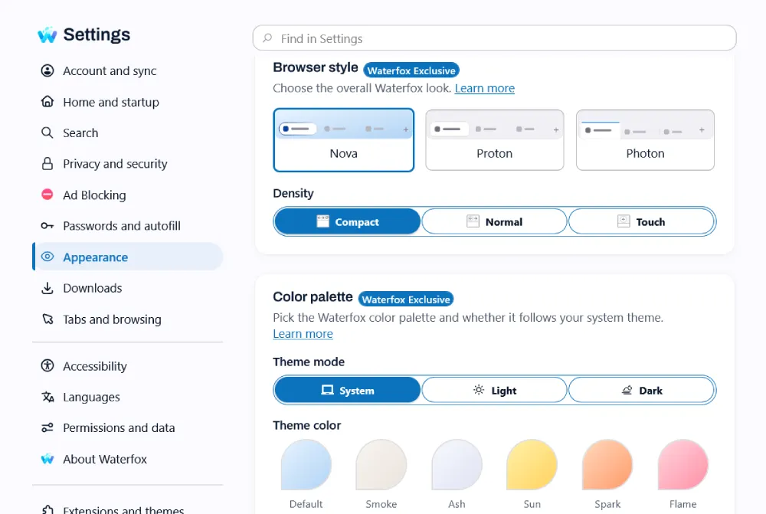Viewport: 766px width, 514px height.
Task: Click the Settings page title
Action: pos(97,34)
